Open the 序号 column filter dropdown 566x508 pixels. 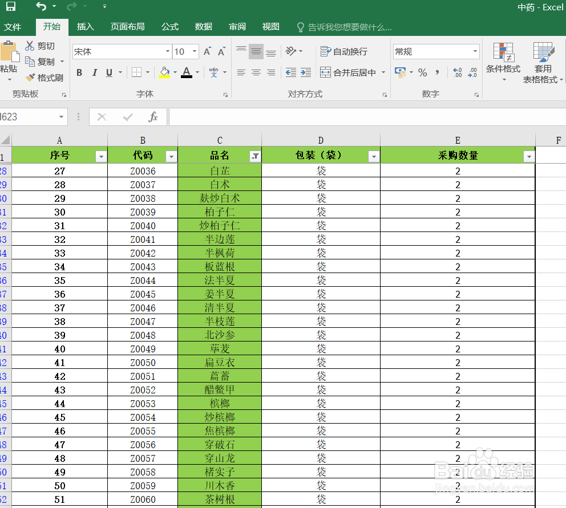coord(101,156)
